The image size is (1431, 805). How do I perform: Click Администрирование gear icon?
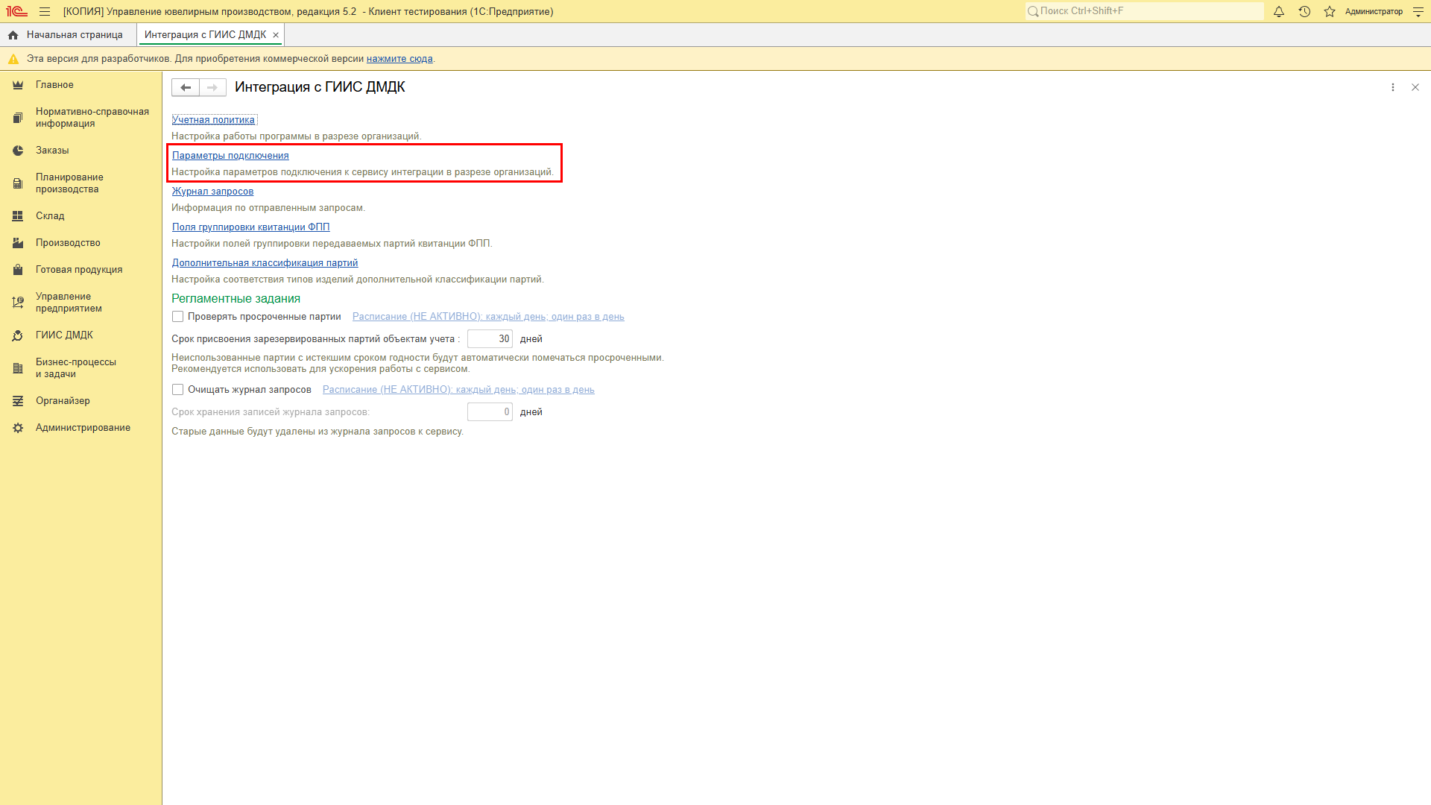18,428
